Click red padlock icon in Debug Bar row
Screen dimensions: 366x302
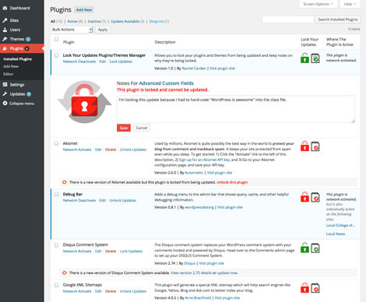click(304, 197)
